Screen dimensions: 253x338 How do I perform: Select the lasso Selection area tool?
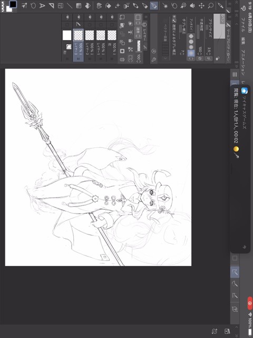(174, 6)
